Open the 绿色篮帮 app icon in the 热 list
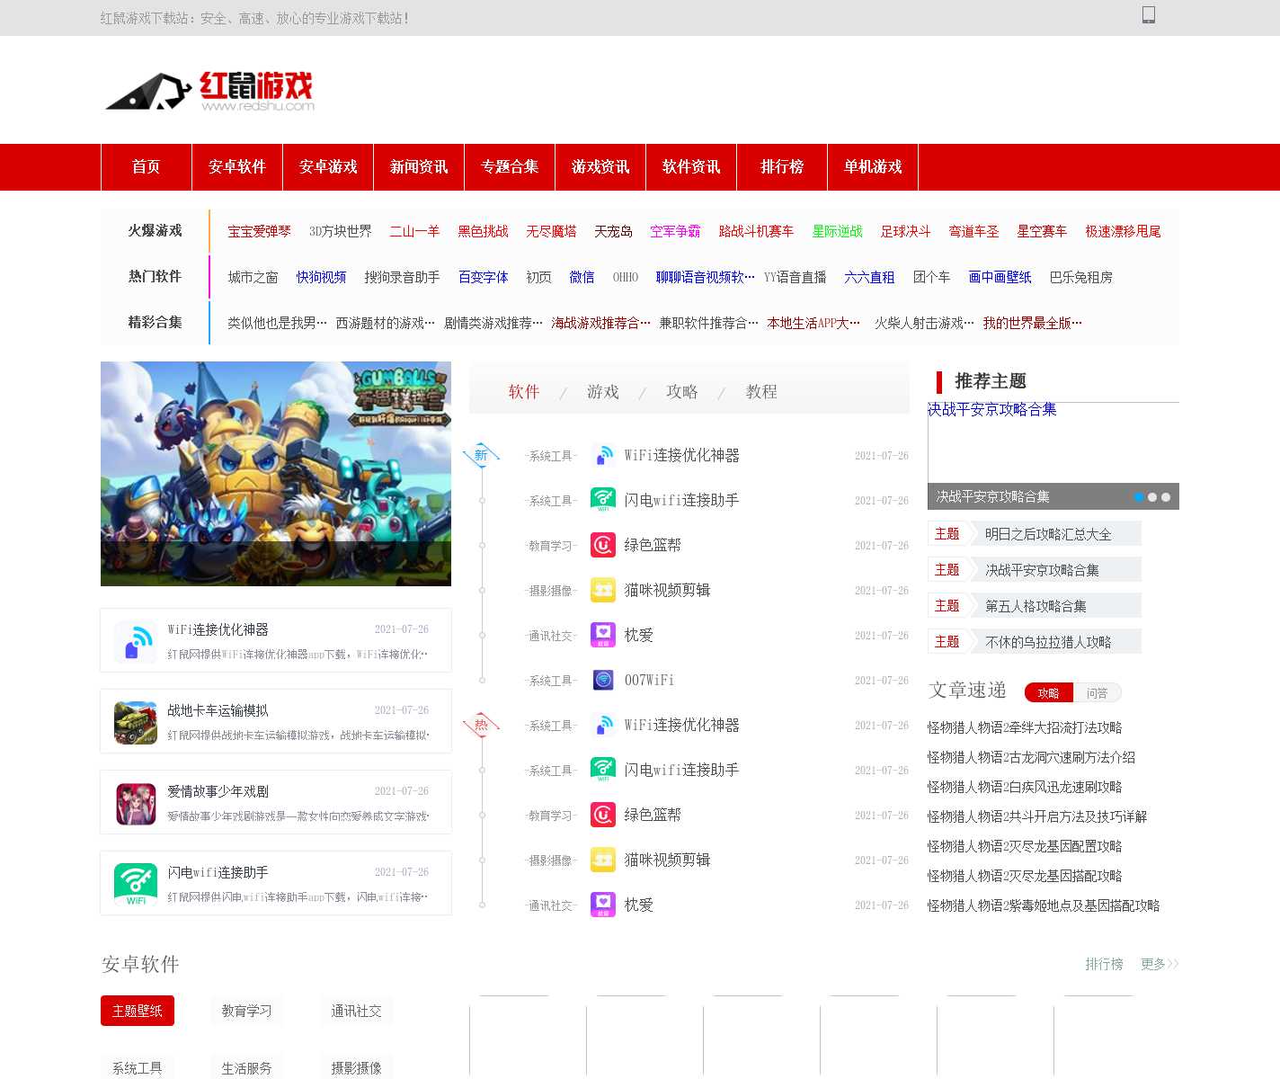The height and width of the screenshot is (1079, 1280). [x=603, y=816]
